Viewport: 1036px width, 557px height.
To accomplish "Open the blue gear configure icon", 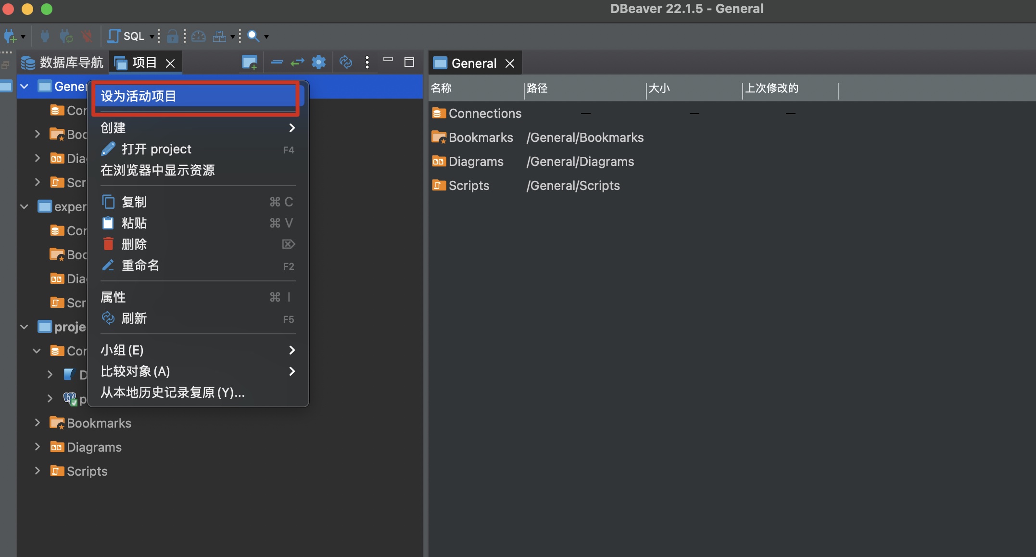I will 318,62.
